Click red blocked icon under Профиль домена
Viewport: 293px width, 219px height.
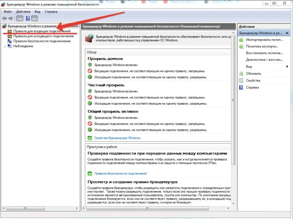[90, 71]
